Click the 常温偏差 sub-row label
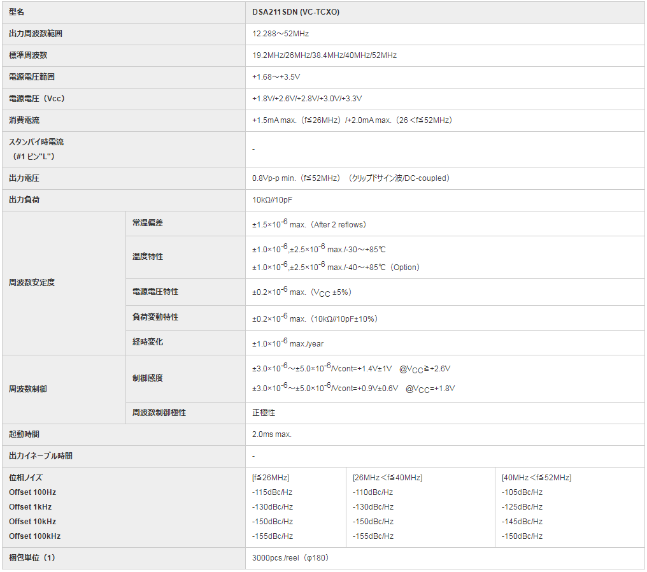Viewport: 647px width, 572px height. 148,223
